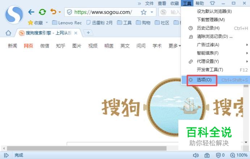Viewport: 250px width, 159px height.
Task: Bookmark page with the star icon
Action: pyautogui.click(x=144, y=12)
